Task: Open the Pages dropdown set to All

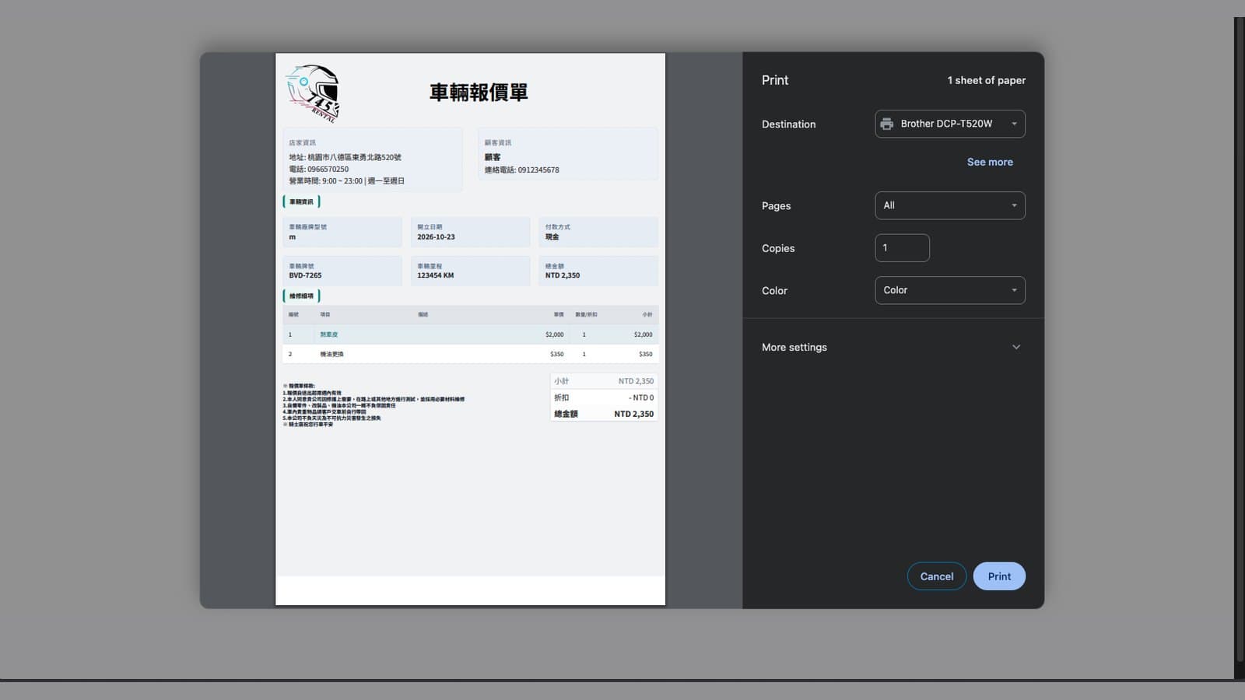Action: pyautogui.click(x=950, y=205)
